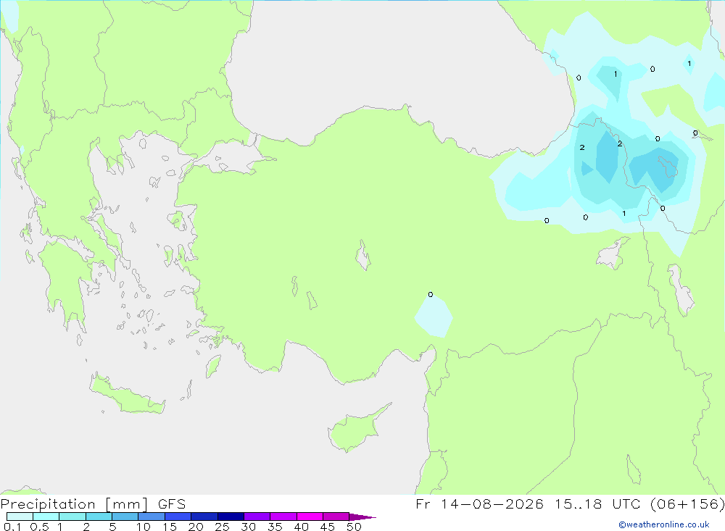
Task: Click the purple arrow tip above 50 mm
Action: 362,517
